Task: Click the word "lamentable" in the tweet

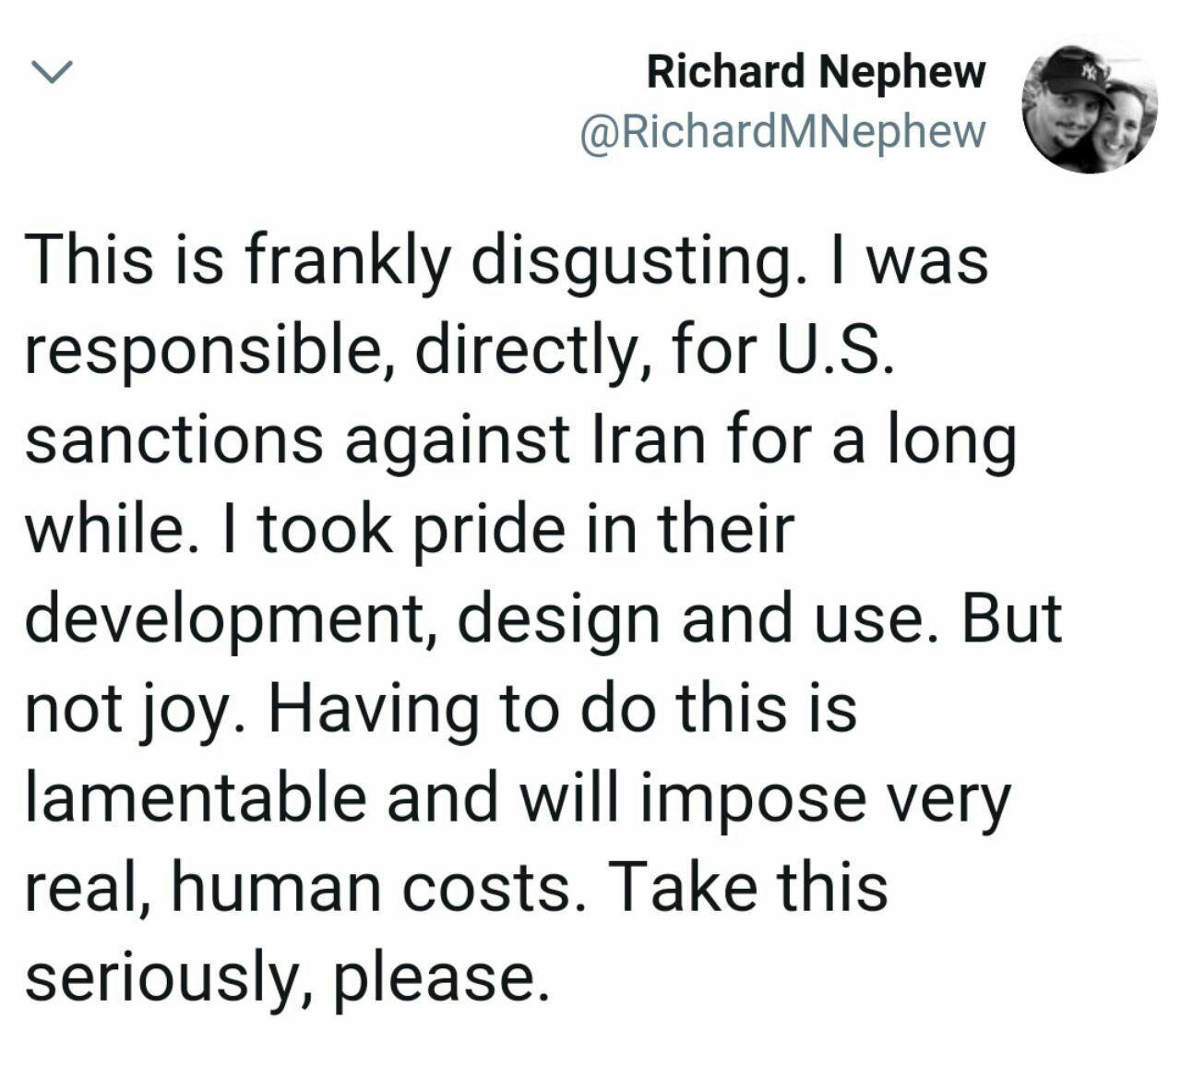Action: [195, 798]
